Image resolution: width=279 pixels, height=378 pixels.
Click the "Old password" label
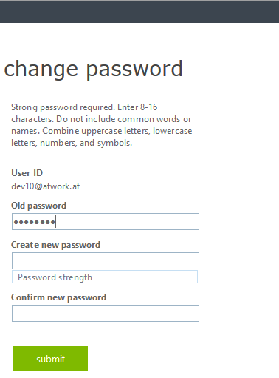tap(38, 206)
